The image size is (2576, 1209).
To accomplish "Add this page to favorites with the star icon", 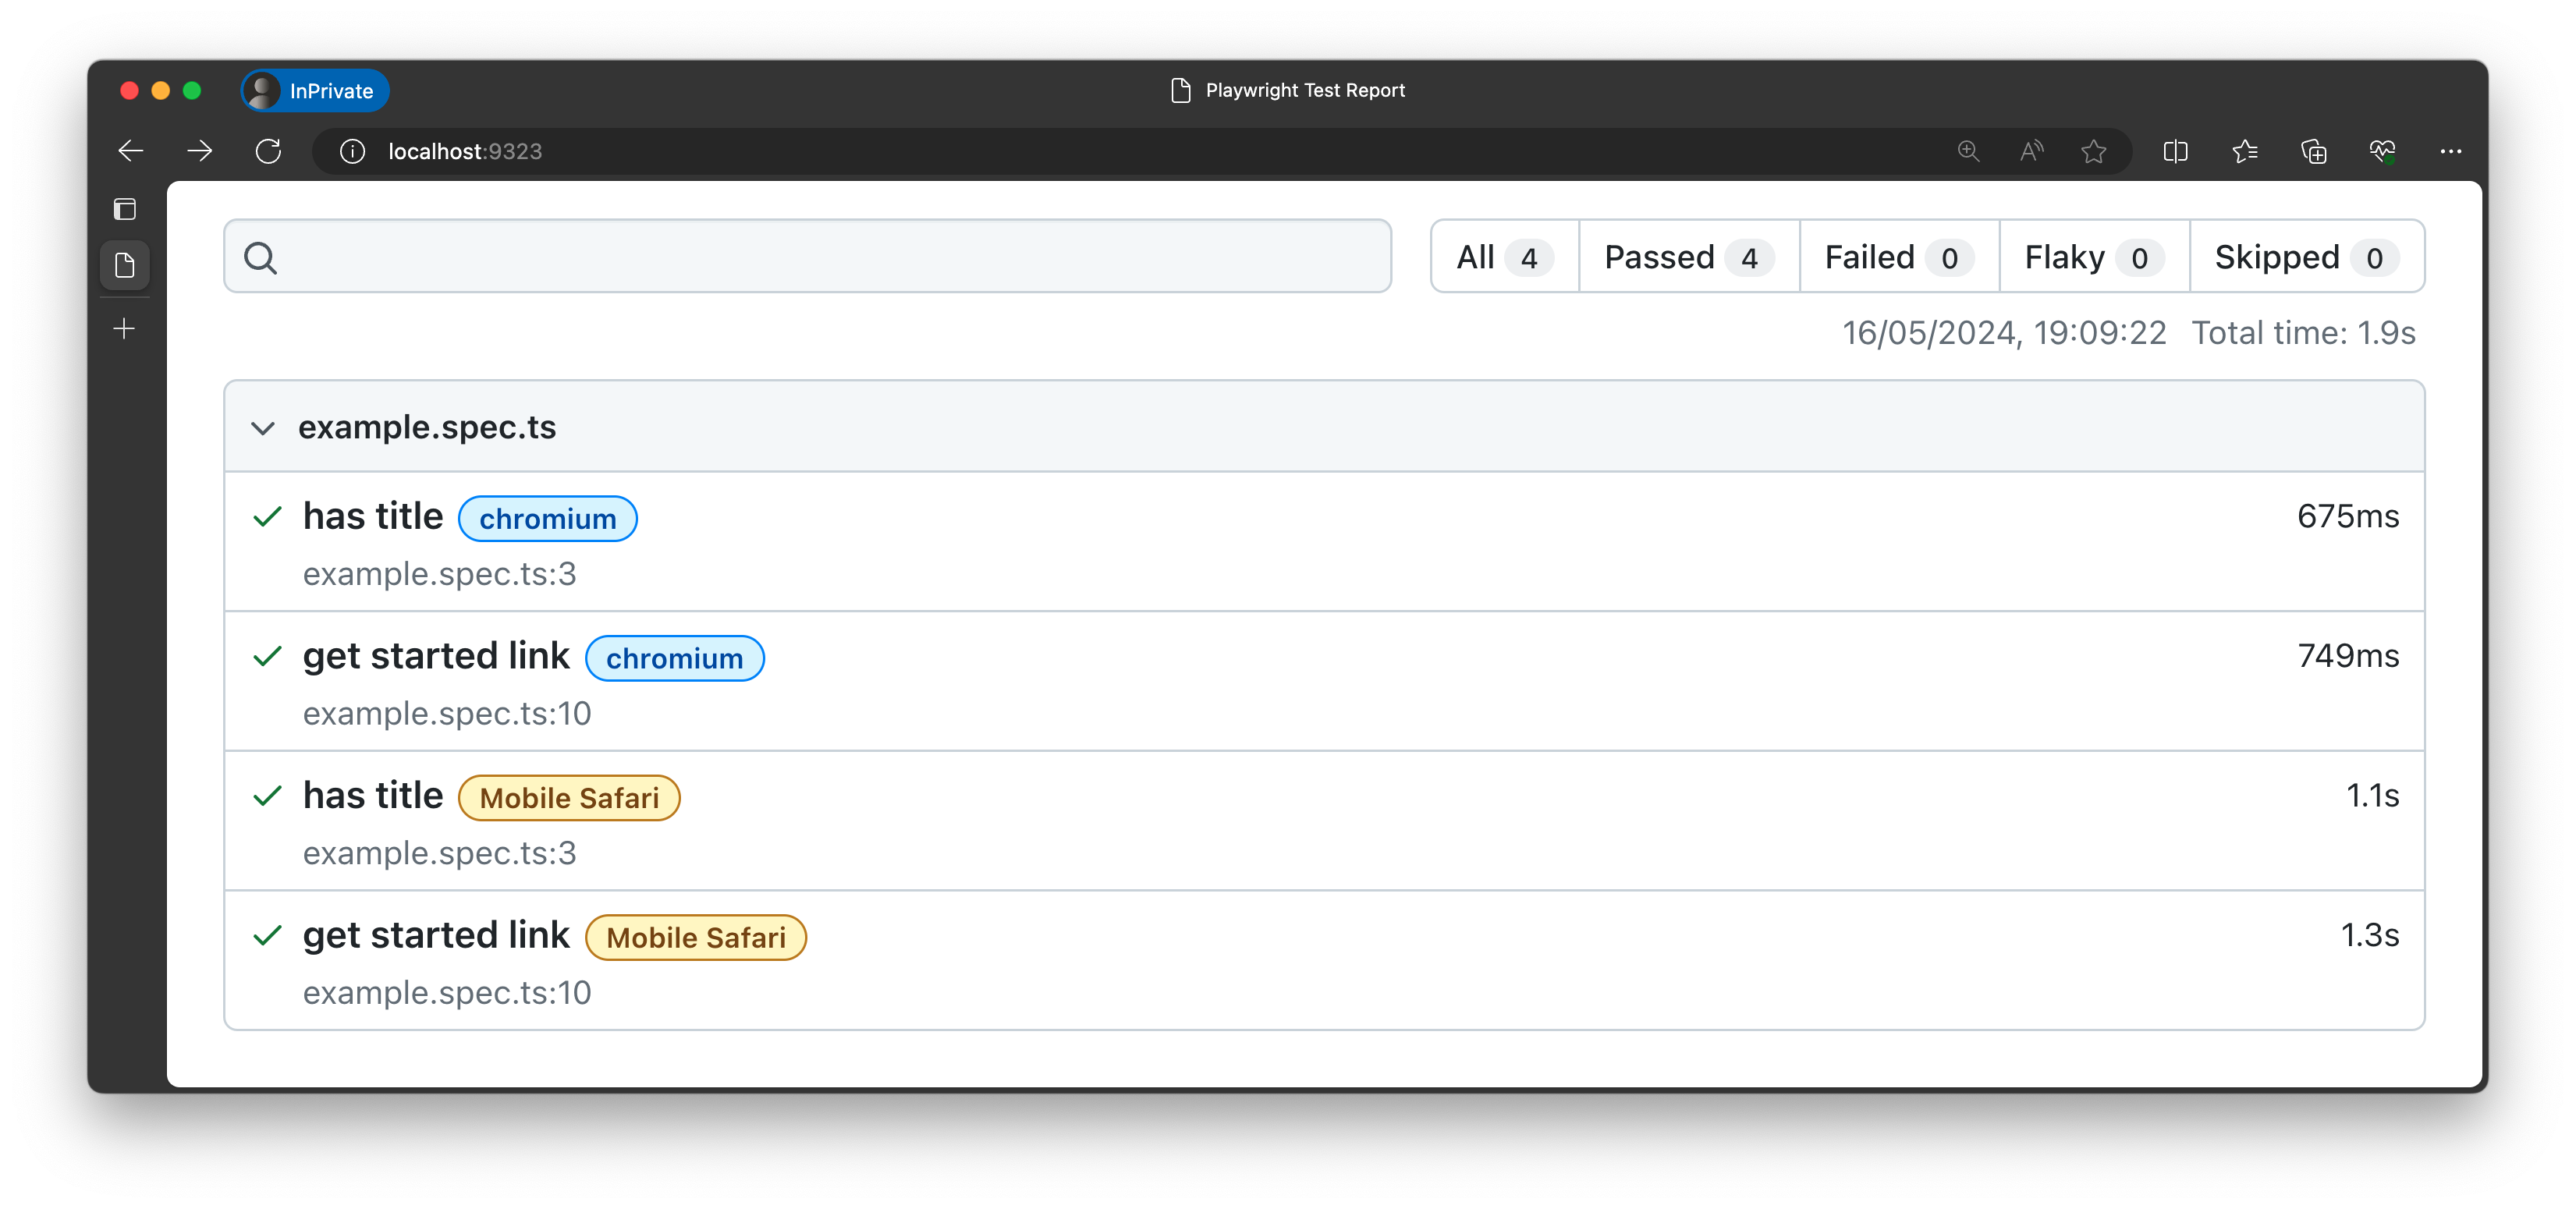I will coord(2093,151).
